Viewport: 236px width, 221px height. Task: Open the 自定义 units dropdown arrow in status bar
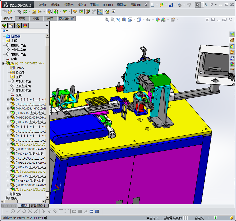pyautogui.click(x=209, y=218)
